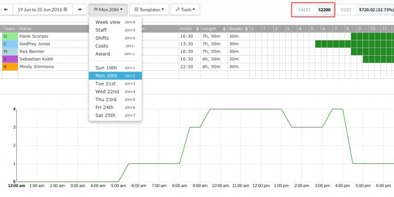Viewport: 394px width, 197px height.
Task: Go to previous week with left arrow
Action: 6,9
